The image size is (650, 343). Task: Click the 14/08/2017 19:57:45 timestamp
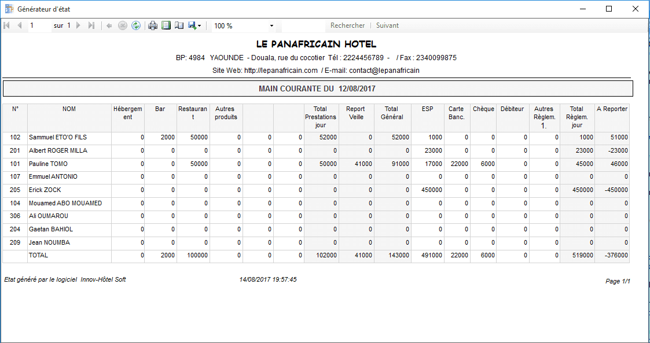(268, 279)
